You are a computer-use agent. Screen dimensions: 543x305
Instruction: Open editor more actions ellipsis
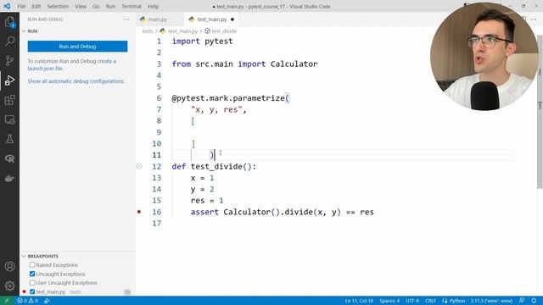(x=534, y=19)
